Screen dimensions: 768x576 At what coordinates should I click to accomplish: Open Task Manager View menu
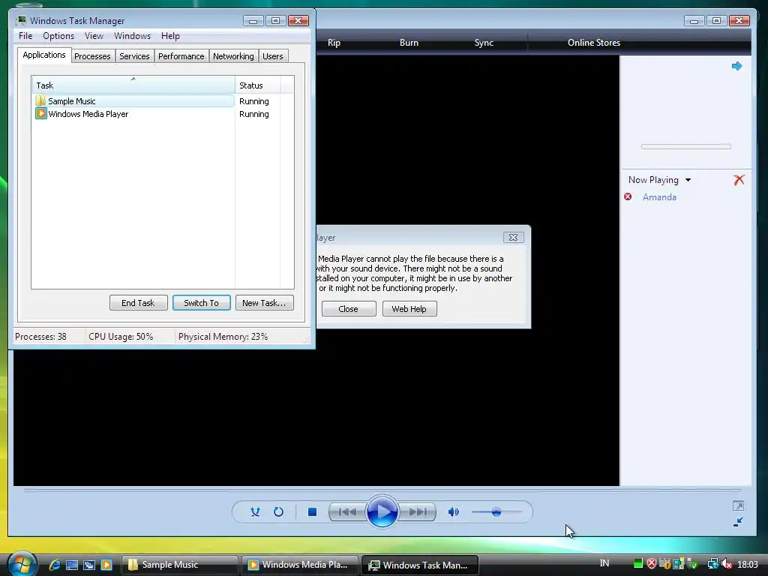[x=94, y=36]
